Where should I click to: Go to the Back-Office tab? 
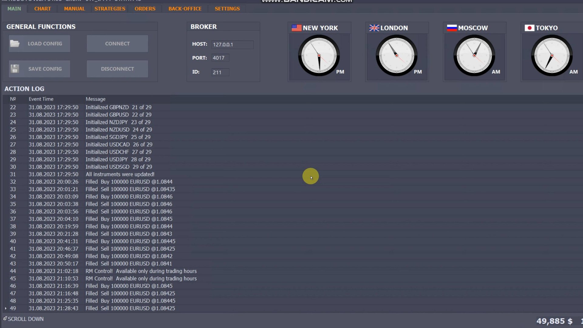(x=185, y=9)
